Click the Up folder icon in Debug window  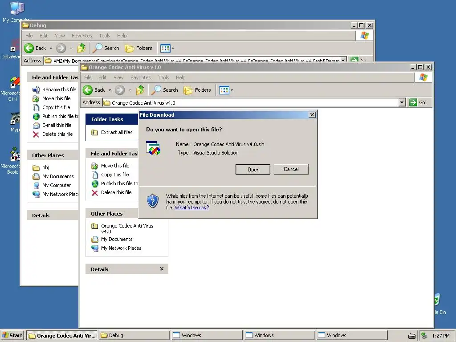coord(81,48)
